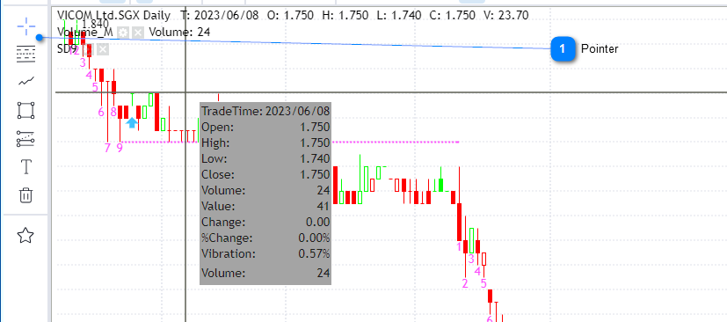Click the TradeTime row in the tooltip
This screenshot has width=727, height=322.
click(265, 112)
